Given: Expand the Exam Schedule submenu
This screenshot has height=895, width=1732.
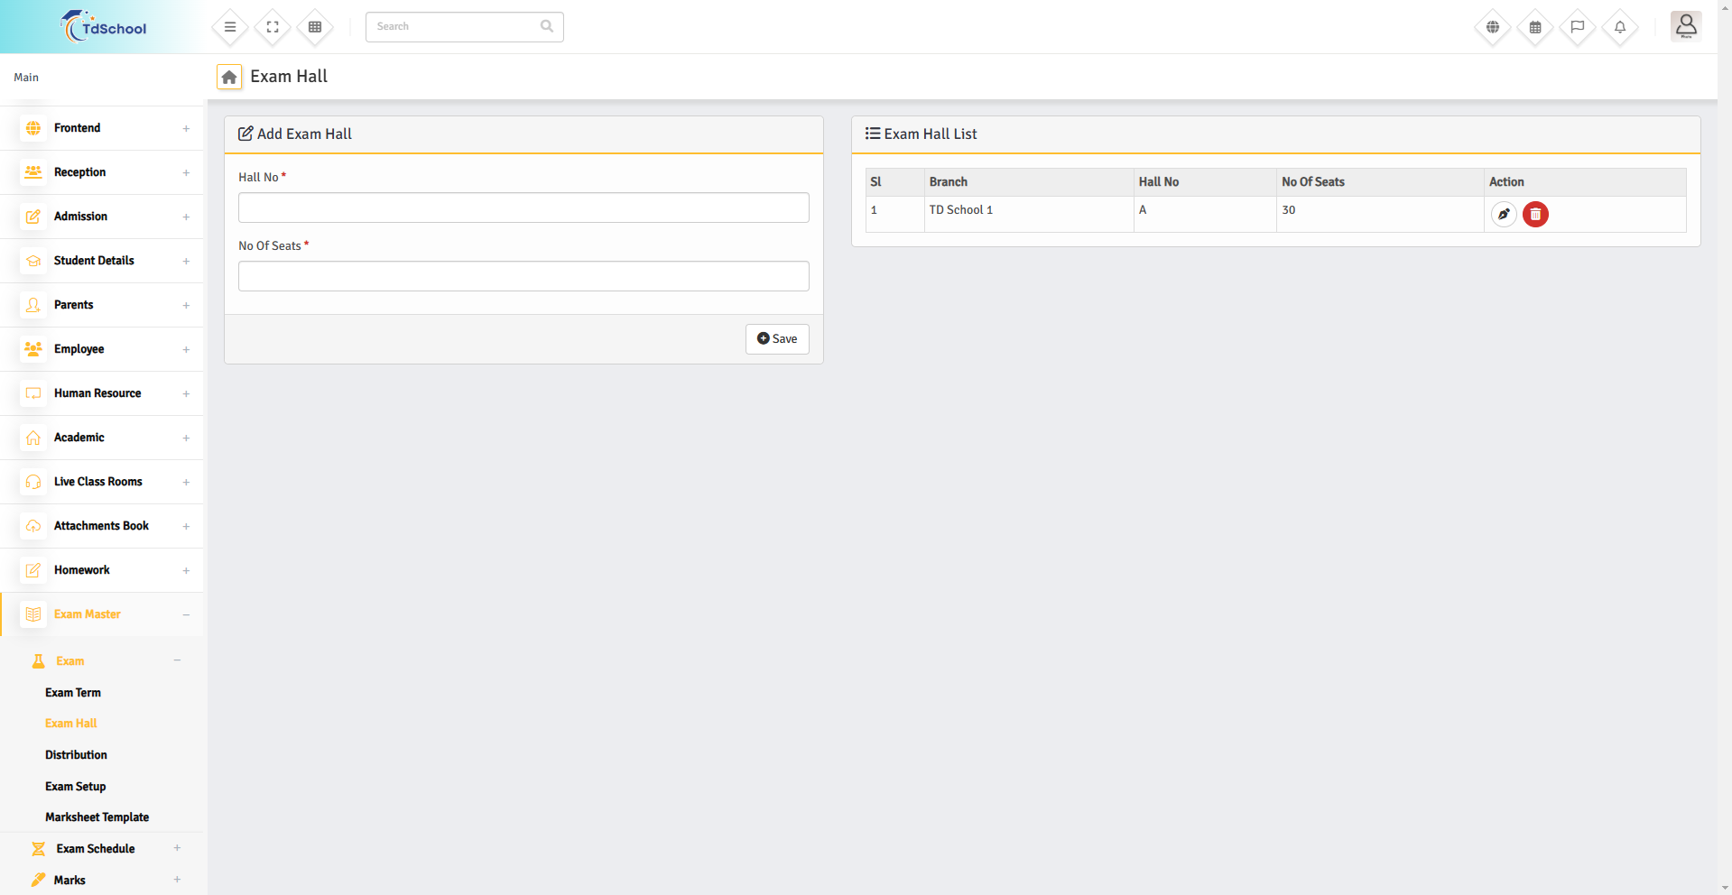Looking at the screenshot, I should tap(96, 849).
